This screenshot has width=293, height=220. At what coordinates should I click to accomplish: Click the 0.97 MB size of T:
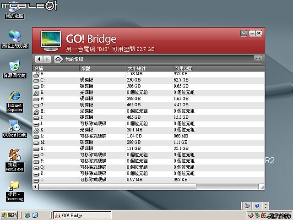tap(135, 180)
